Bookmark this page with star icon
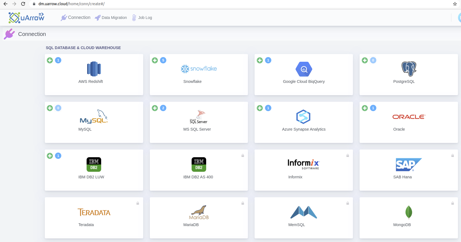This screenshot has width=461, height=242. (x=455, y=4)
